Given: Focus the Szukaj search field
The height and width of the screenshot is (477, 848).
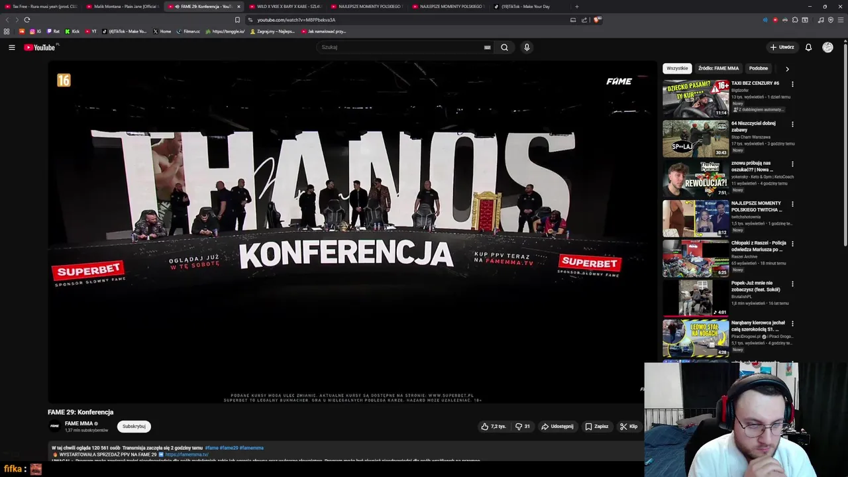Looking at the screenshot, I should [404, 47].
